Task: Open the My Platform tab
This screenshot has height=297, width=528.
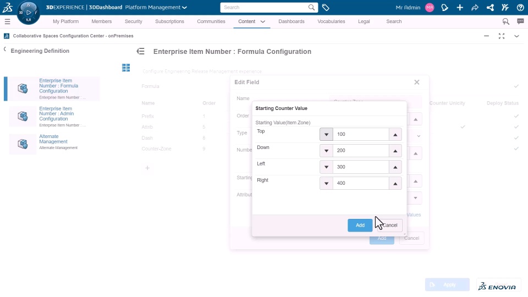Action: click(65, 21)
